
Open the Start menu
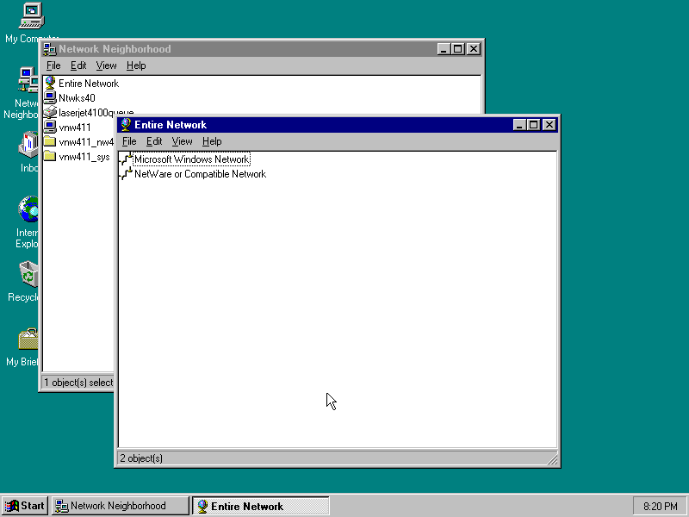click(x=25, y=506)
